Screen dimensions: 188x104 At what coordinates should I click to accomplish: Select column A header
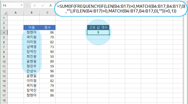(16, 13)
